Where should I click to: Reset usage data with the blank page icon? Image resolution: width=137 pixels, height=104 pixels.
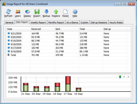65,12
